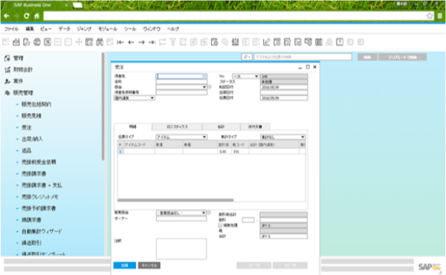Expand the 集計タイプ dropdown
Image resolution: width=446 pixels, height=275 pixels.
click(x=283, y=137)
